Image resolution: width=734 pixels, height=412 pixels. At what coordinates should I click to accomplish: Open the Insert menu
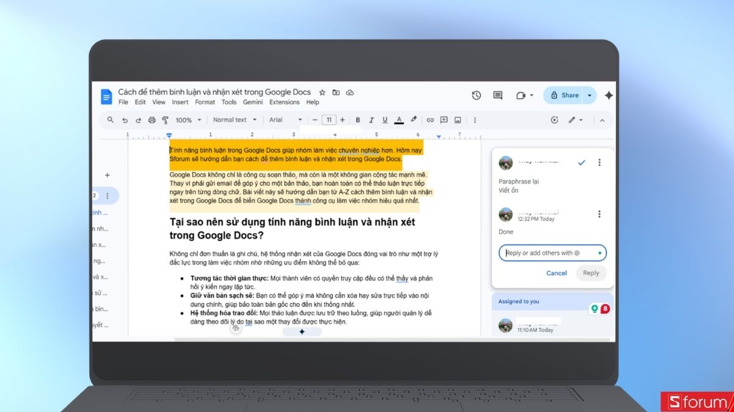[180, 102]
